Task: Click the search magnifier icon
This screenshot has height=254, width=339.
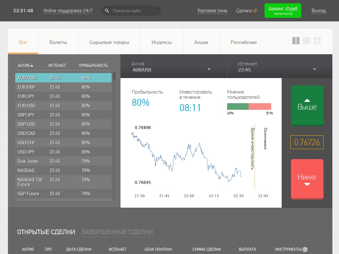Action: point(107,11)
